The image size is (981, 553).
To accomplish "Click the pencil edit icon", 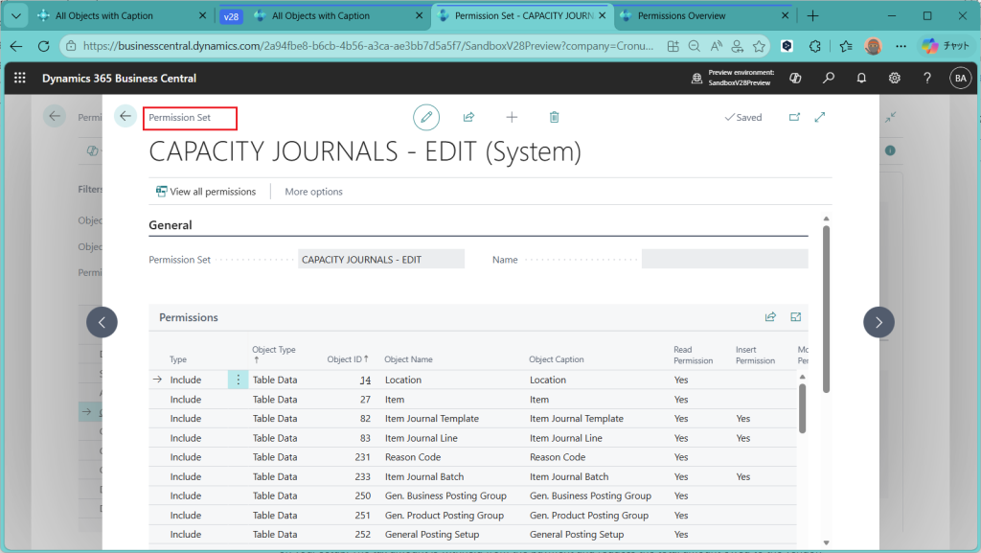I will pos(426,117).
